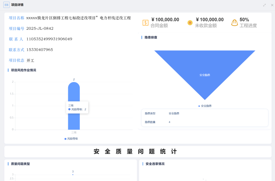Click the EB logo icon

click(6, 5)
